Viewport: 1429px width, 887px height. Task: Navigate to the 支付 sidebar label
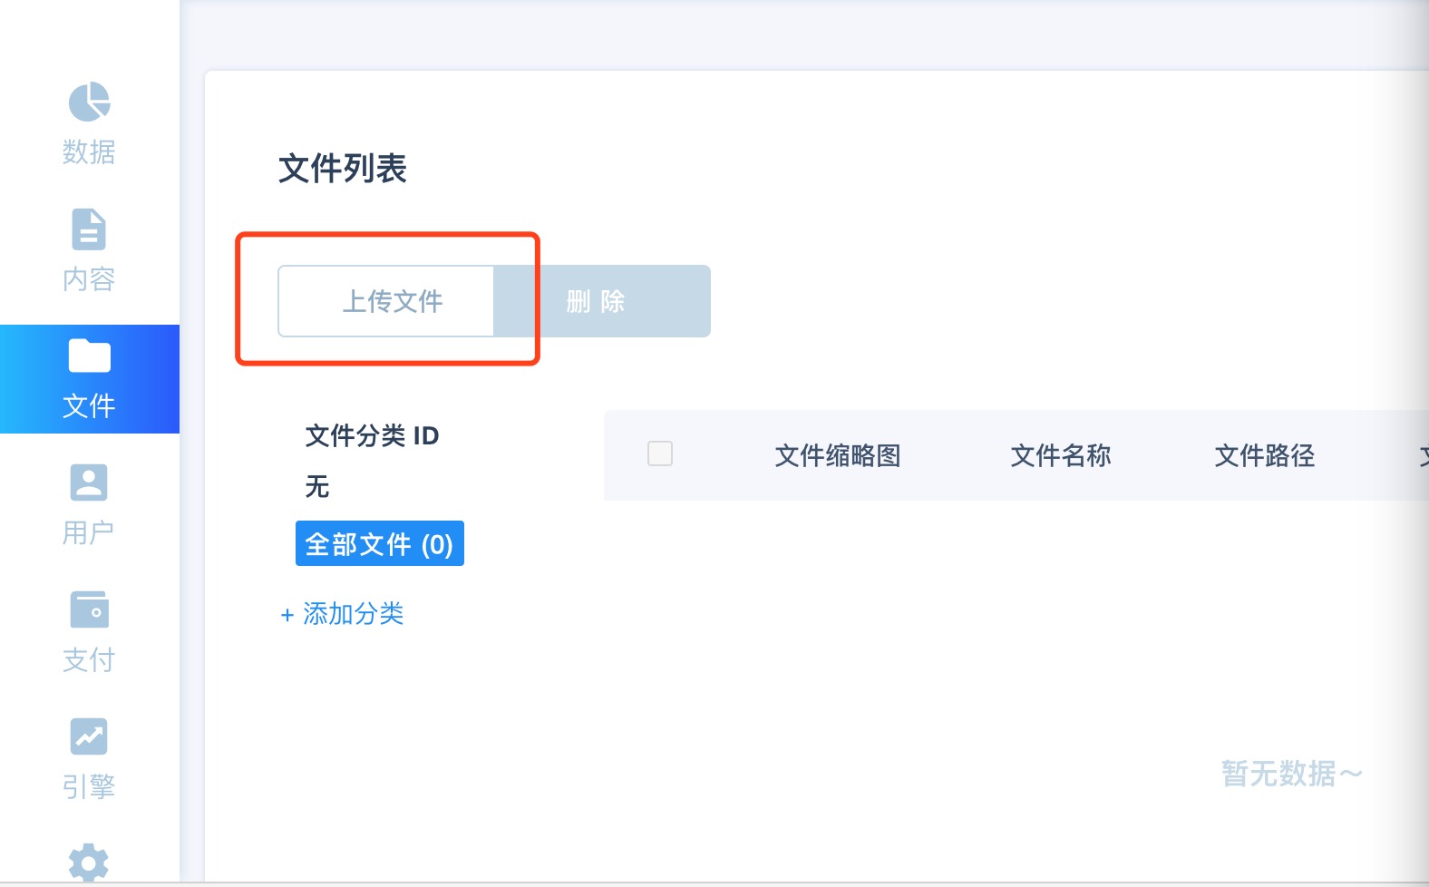(89, 659)
